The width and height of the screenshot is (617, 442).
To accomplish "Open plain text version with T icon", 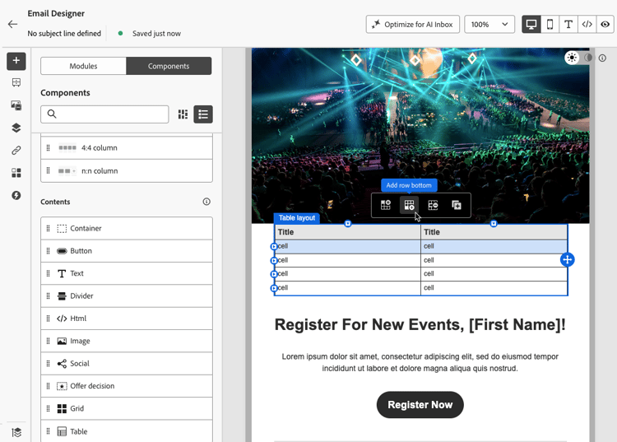I will tap(568, 25).
